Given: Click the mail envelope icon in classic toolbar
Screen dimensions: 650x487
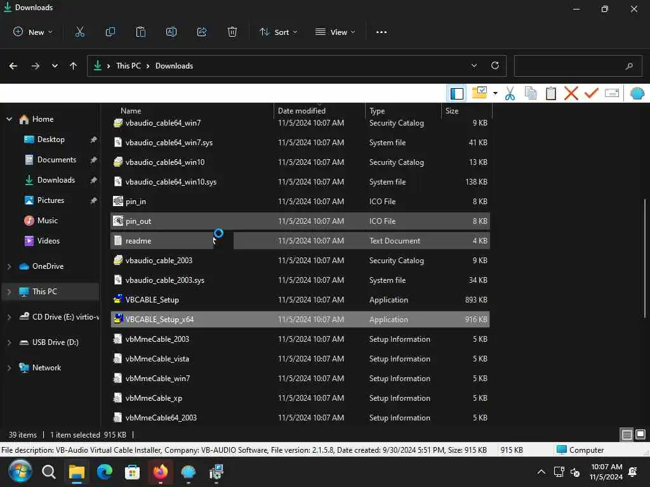Looking at the screenshot, I should click(x=612, y=94).
